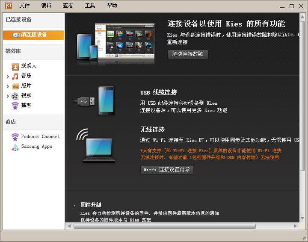Open the 文件 menu
Screen dimensions: 308x242
tap(24, 6)
